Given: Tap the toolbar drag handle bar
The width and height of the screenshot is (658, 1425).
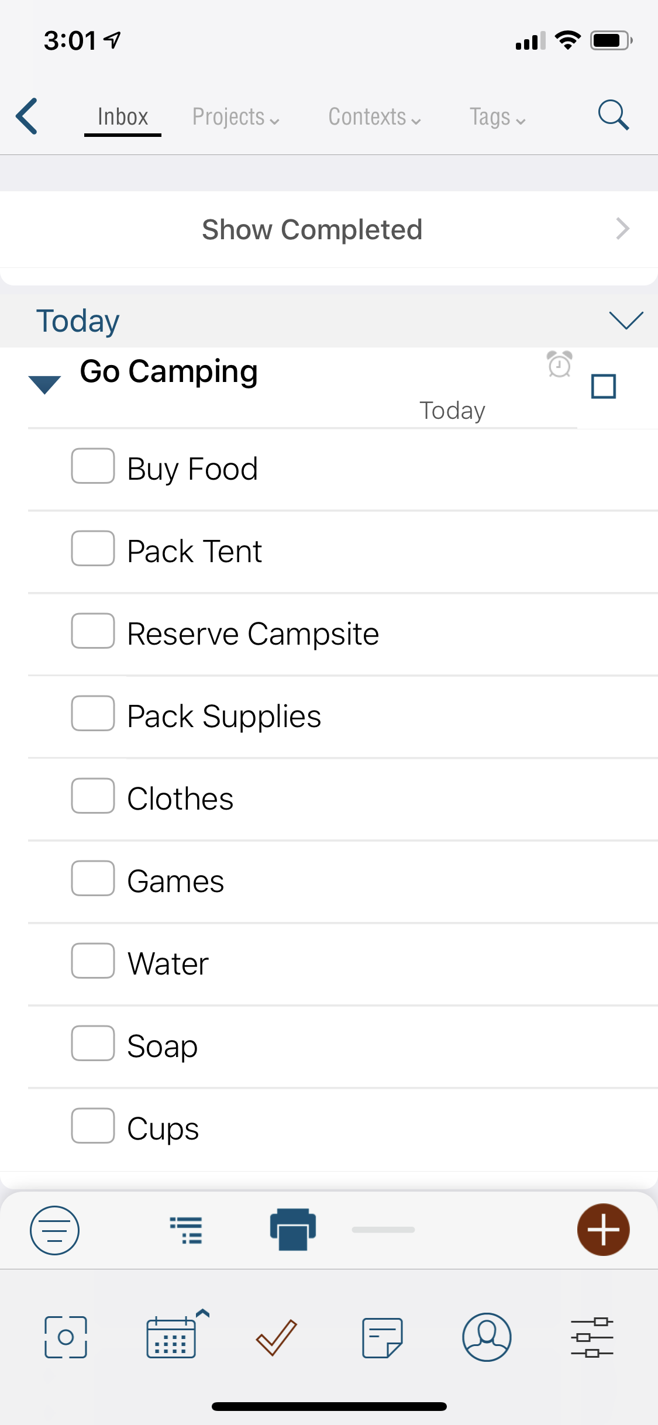Looking at the screenshot, I should click(x=383, y=1230).
